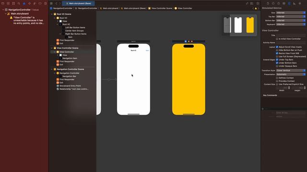The height and width of the screenshot is (172, 307).
Task: Toggle Adjust Scroll View Insets
Action: [x=277, y=47]
